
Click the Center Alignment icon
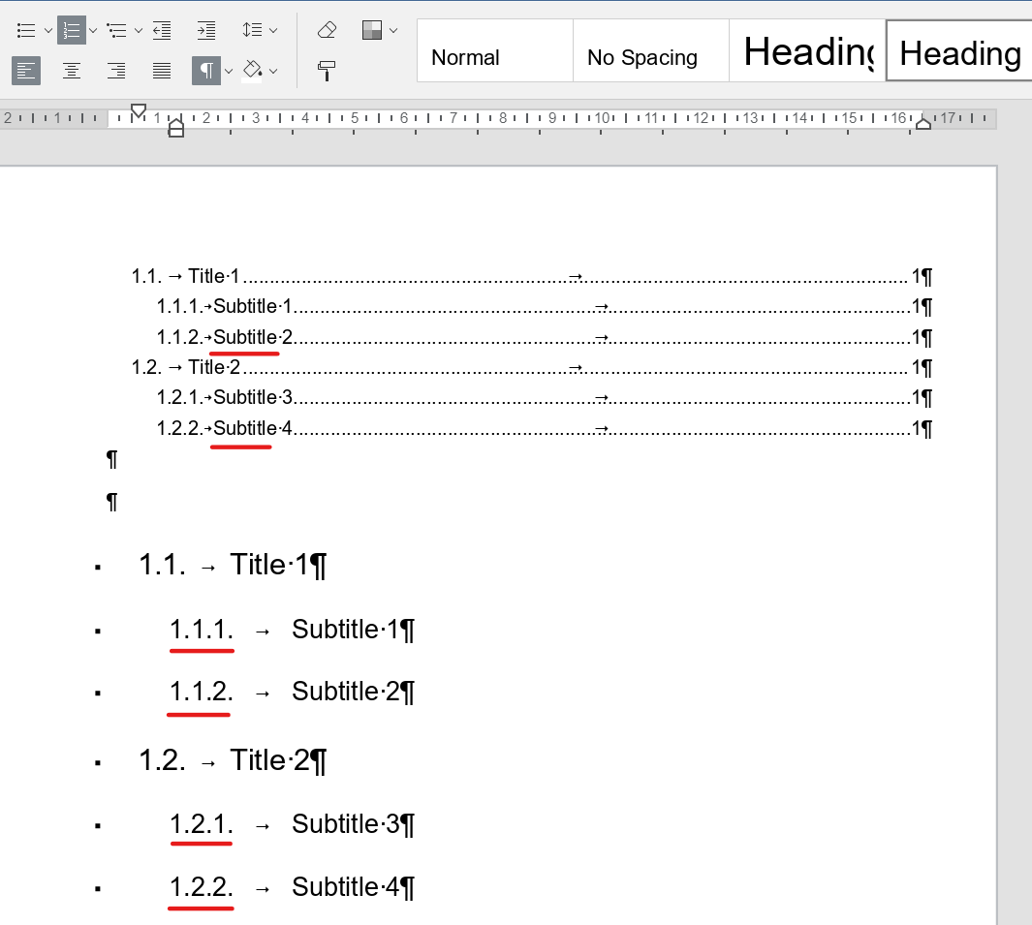coord(72,70)
